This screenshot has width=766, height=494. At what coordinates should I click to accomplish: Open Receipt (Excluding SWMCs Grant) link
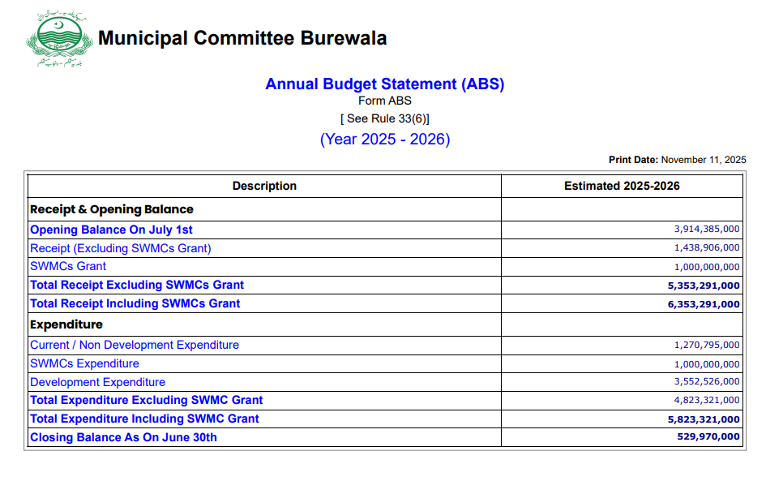pos(120,248)
